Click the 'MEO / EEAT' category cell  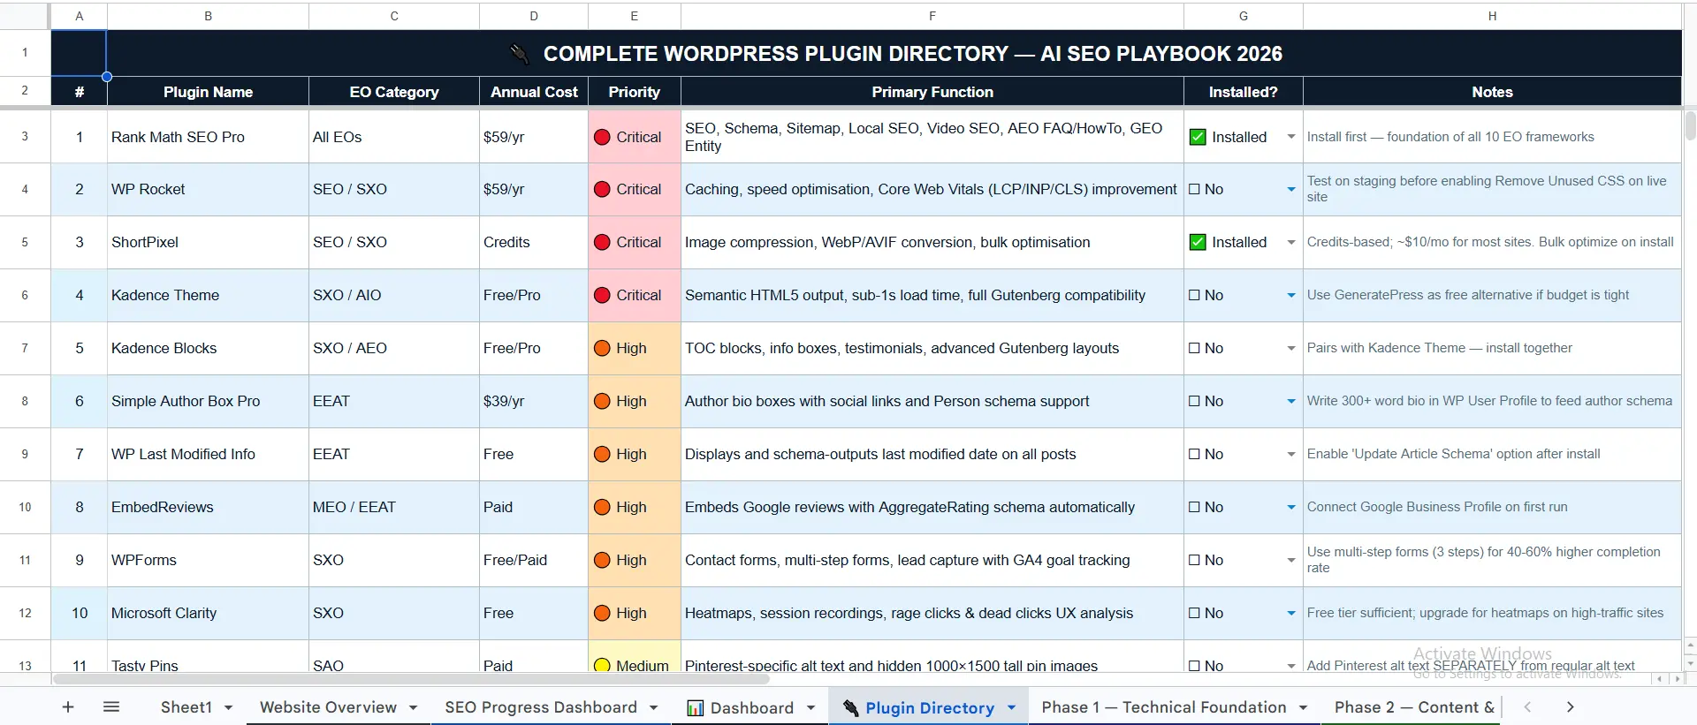[394, 507]
